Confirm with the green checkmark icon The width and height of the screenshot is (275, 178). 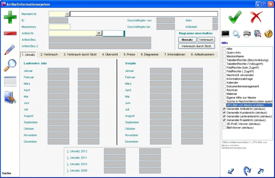tap(235, 17)
